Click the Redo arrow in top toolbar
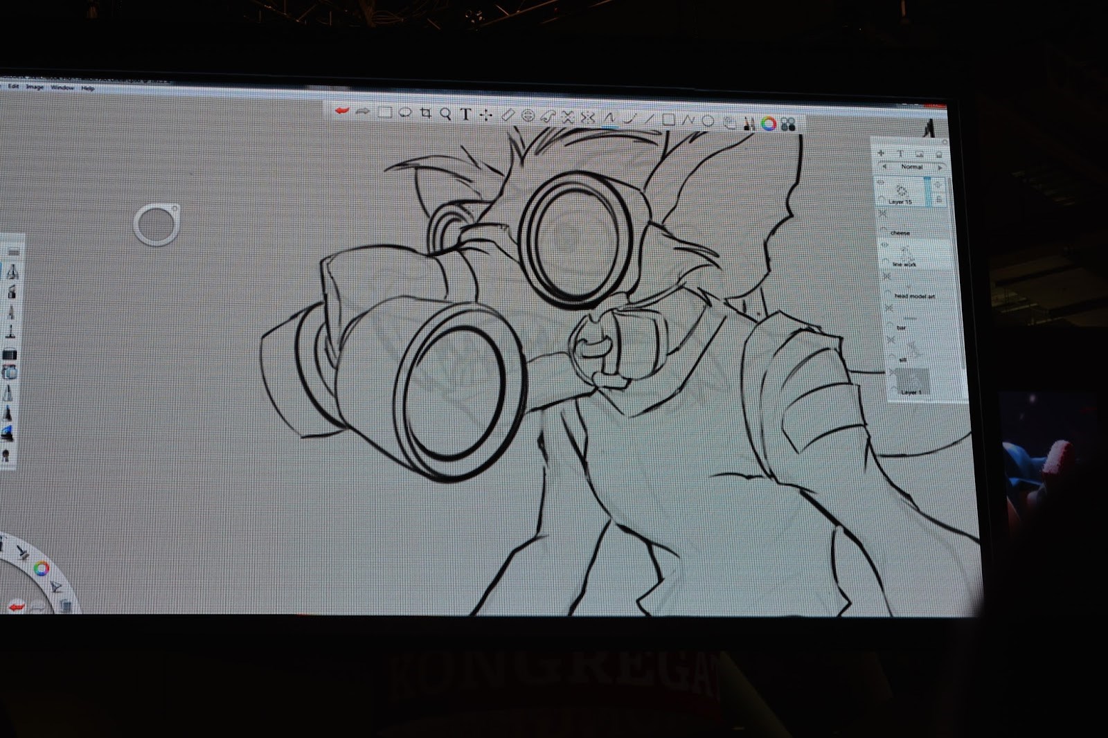The width and height of the screenshot is (1108, 738). 364,111
